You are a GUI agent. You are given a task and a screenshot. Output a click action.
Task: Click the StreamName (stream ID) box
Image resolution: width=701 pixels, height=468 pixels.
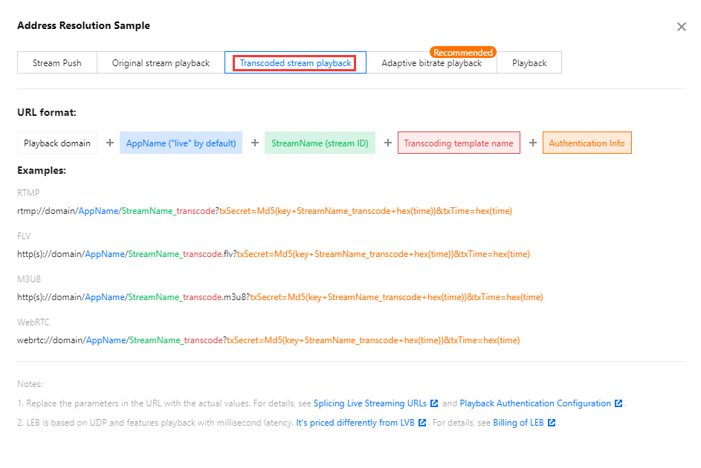[320, 143]
